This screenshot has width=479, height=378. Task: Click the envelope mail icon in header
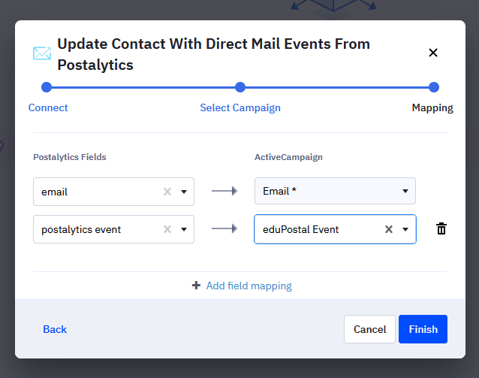42,53
